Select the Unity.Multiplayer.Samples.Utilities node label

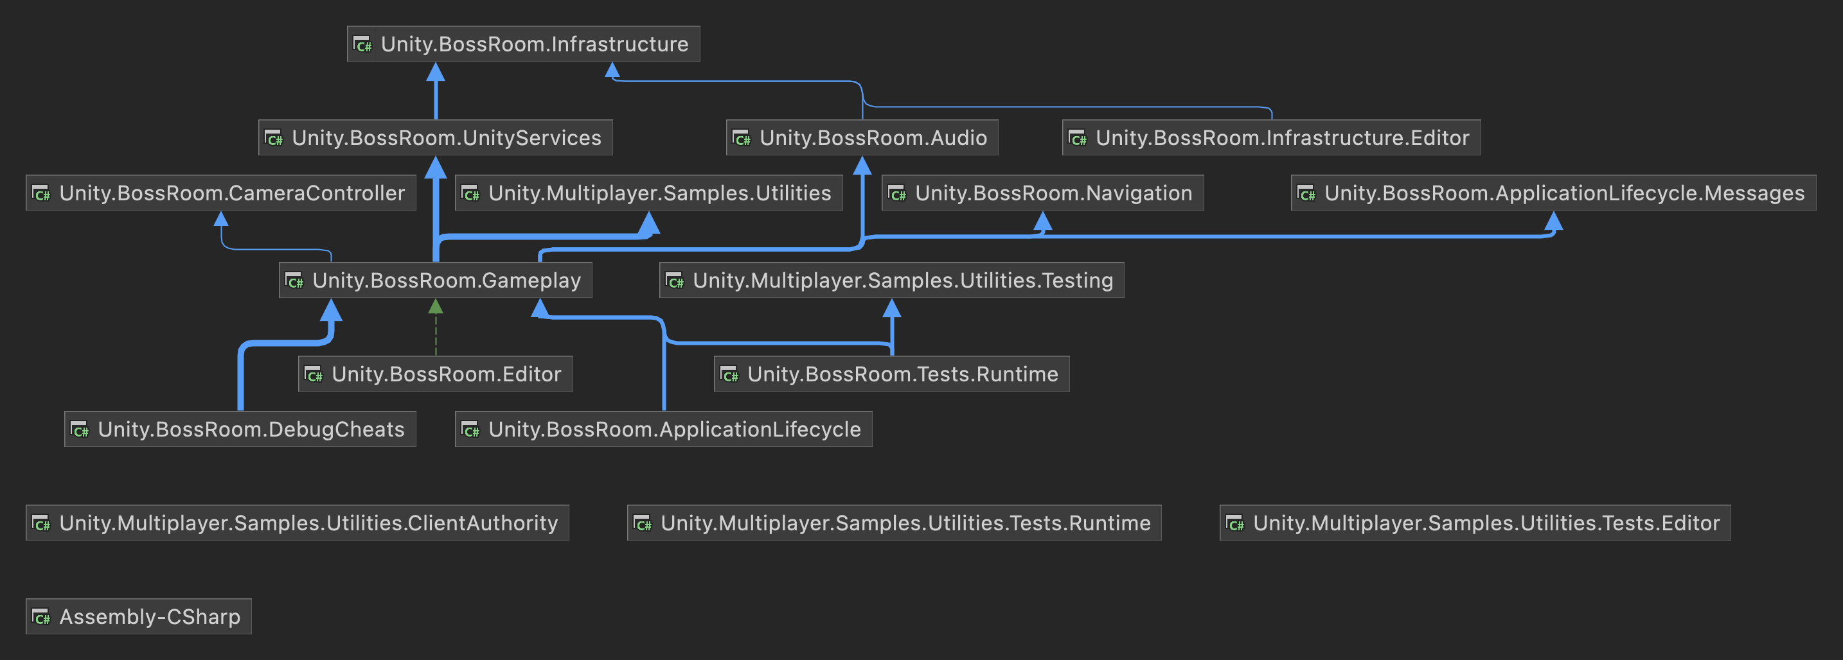659,194
